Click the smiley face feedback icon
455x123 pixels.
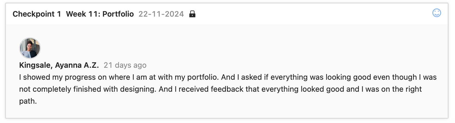(x=436, y=13)
